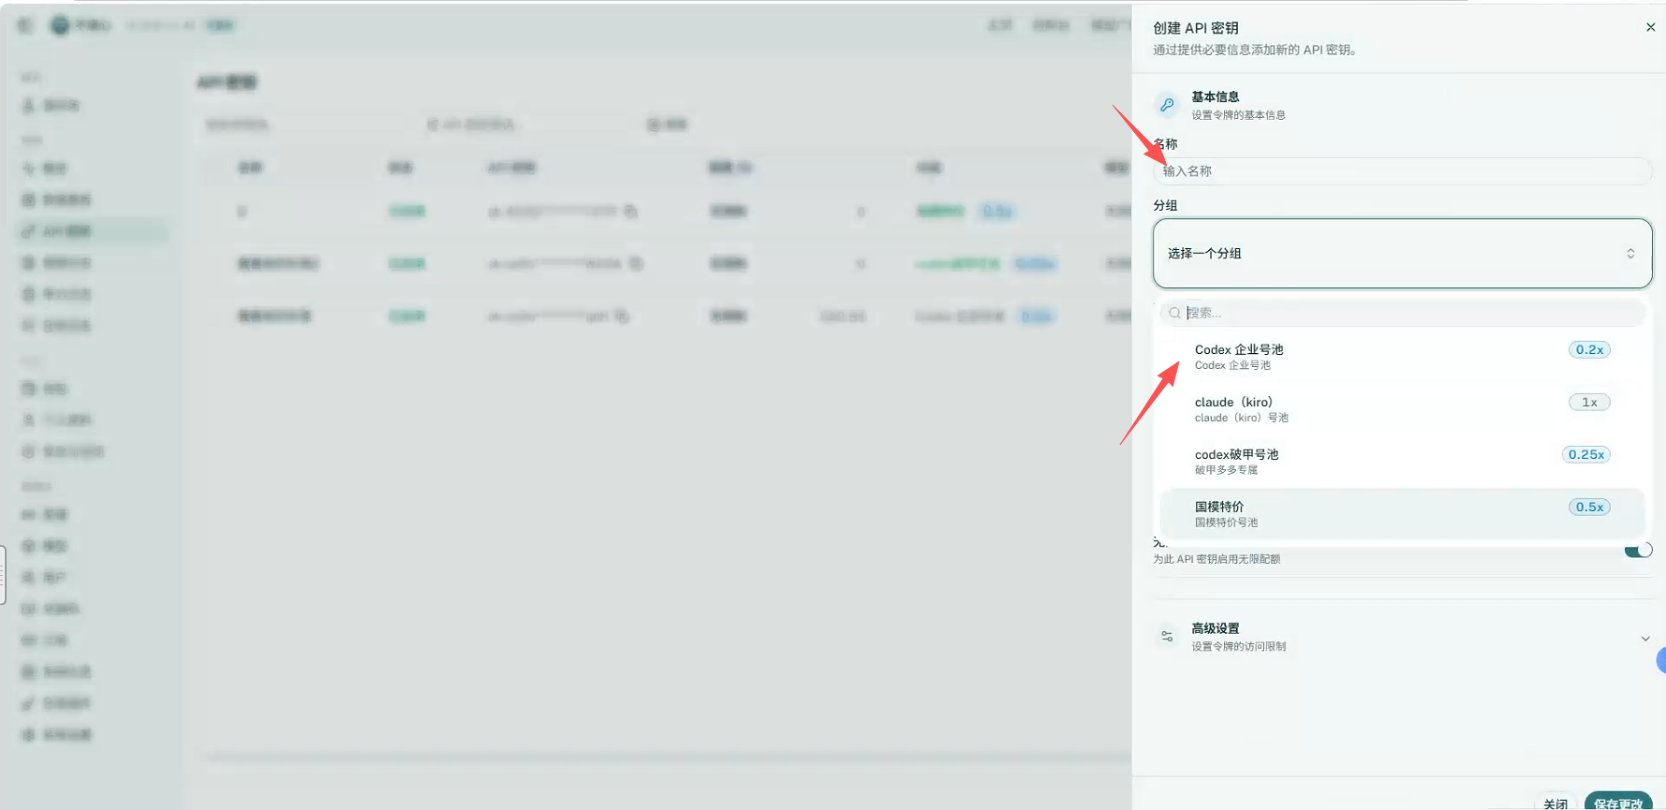Click the sliders icon beside 高级设置
The image size is (1666, 810).
click(1167, 637)
